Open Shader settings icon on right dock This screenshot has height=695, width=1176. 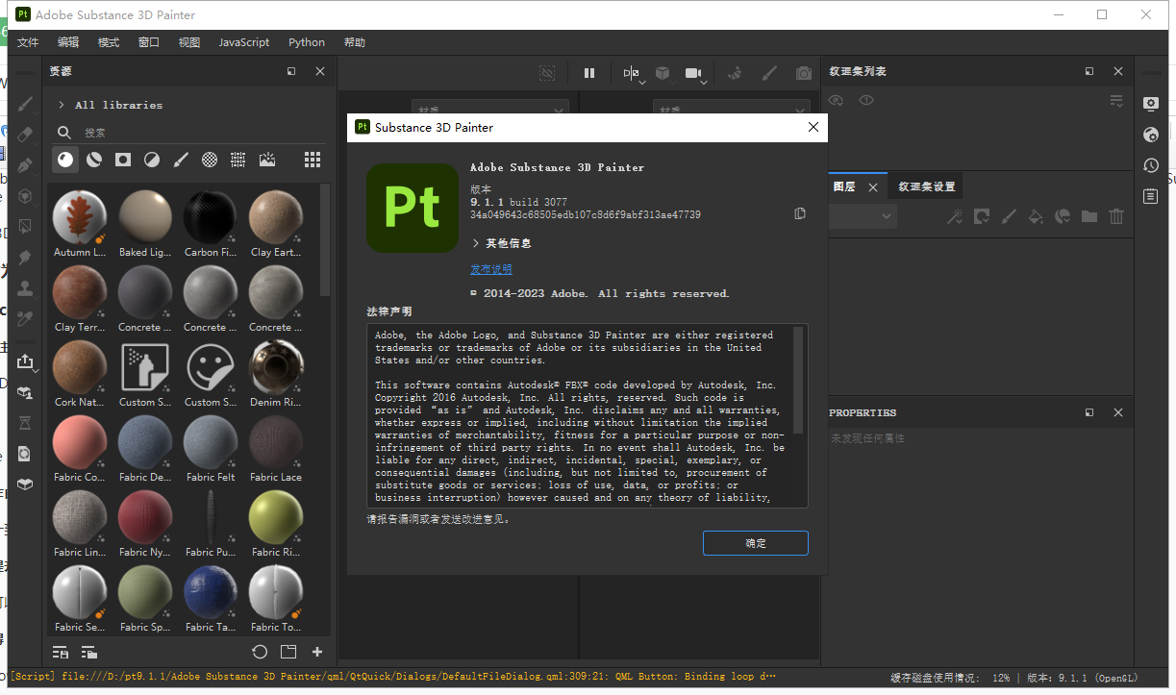tap(1151, 135)
